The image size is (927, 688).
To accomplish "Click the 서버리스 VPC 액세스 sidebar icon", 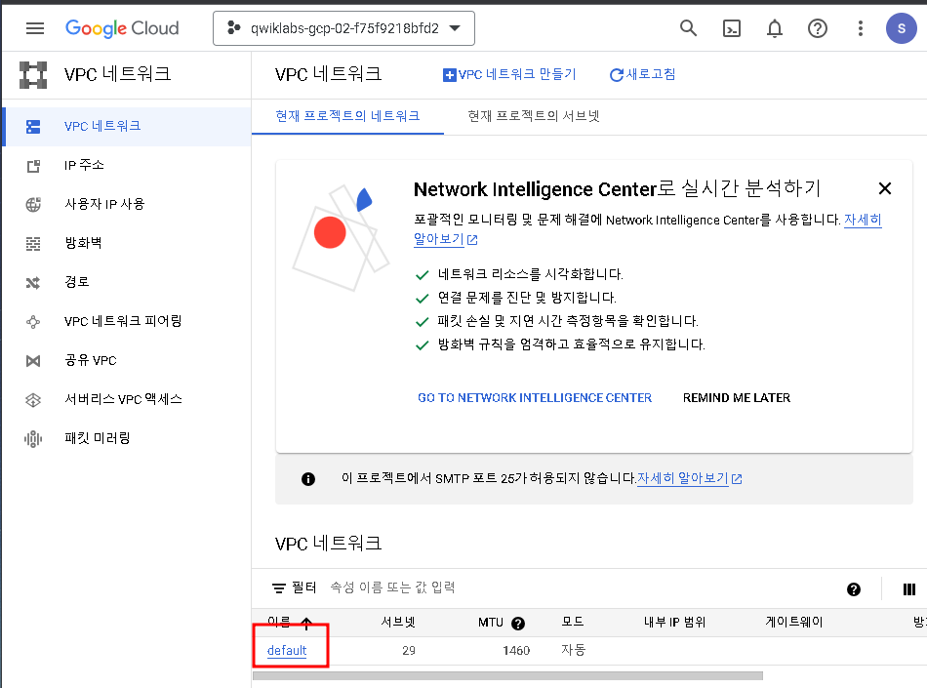I will tap(33, 400).
